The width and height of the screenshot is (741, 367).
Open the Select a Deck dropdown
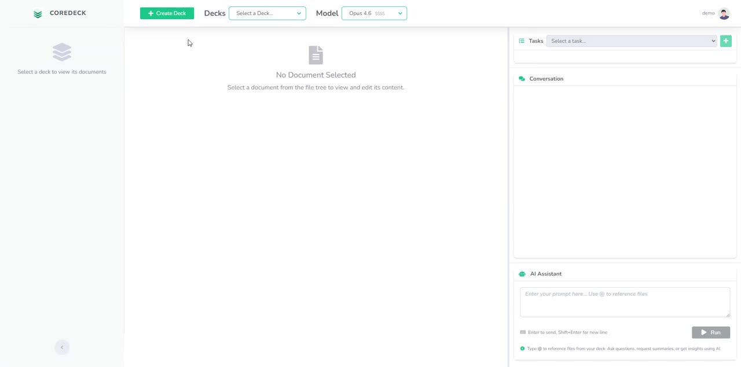[267, 13]
